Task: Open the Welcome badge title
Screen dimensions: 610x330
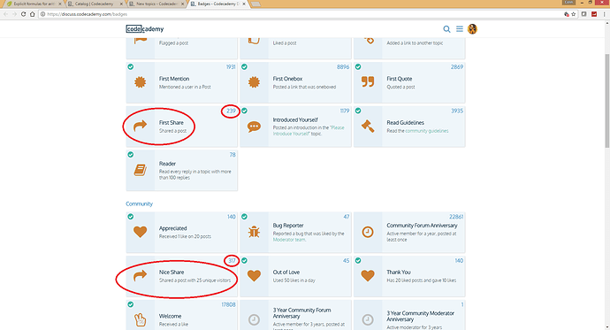Action: pyautogui.click(x=170, y=317)
